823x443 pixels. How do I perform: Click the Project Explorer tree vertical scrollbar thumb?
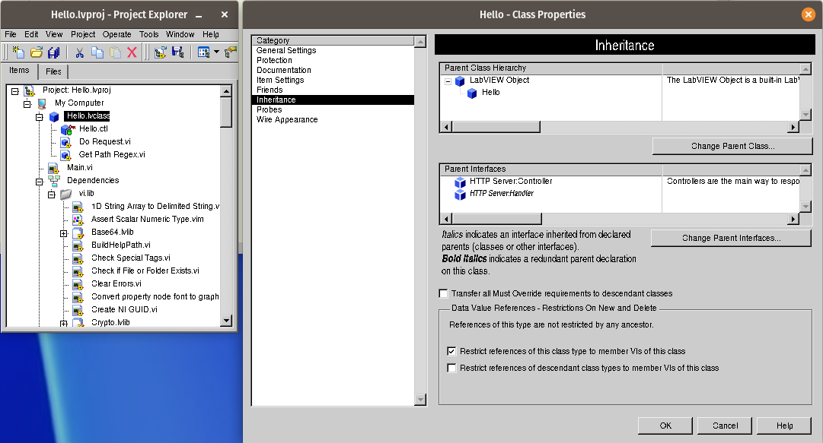(226, 112)
